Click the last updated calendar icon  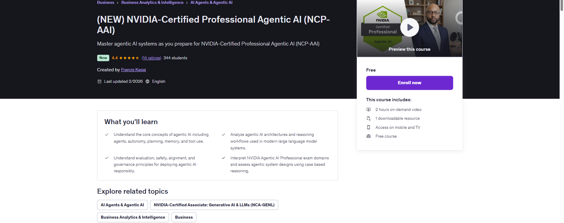(99, 81)
